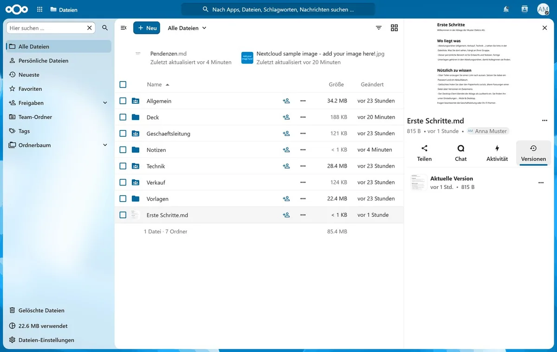Image resolution: width=557 pixels, height=352 pixels.
Task: Open the filter list icon
Action: 379,28
